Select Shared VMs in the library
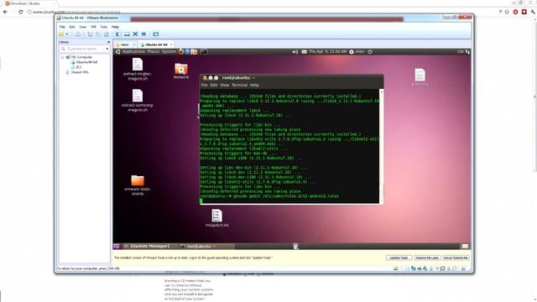This screenshot has width=537, height=302. click(x=80, y=72)
